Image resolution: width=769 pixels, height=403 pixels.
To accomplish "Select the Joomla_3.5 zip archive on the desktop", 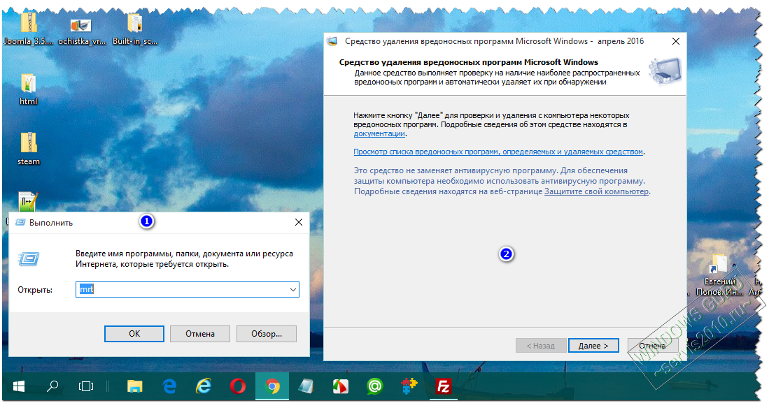I will pos(29,29).
